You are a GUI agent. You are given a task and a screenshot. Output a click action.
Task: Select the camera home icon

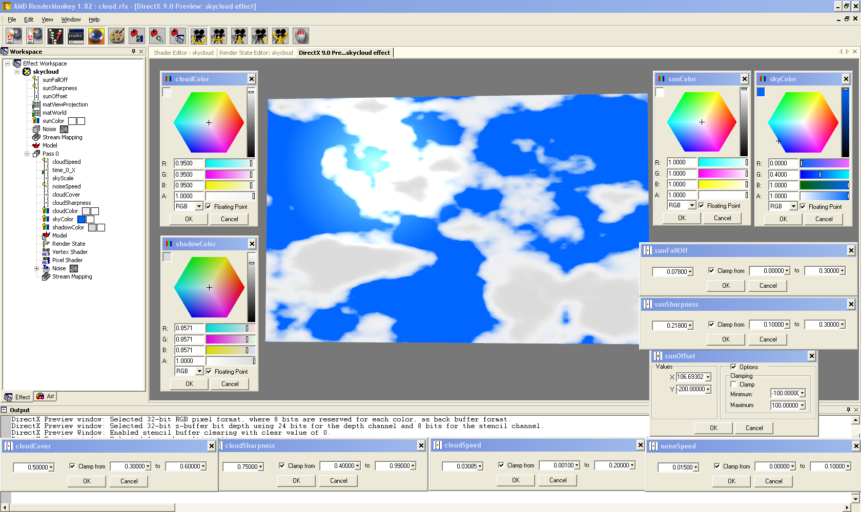click(260, 36)
